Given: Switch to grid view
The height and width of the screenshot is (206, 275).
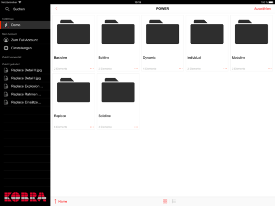Looking at the screenshot, I should point(165,201).
